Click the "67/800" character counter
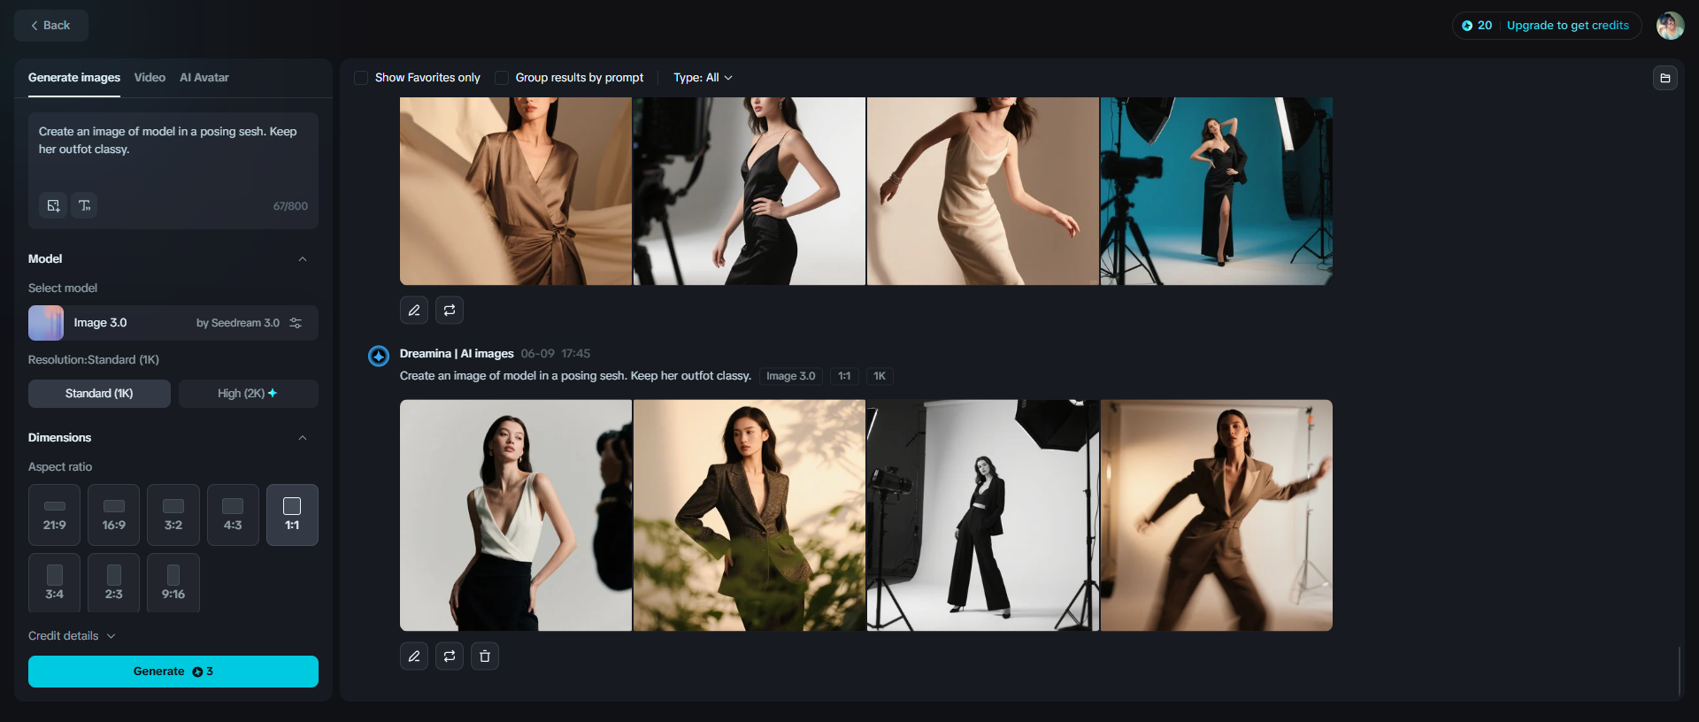 pos(290,206)
